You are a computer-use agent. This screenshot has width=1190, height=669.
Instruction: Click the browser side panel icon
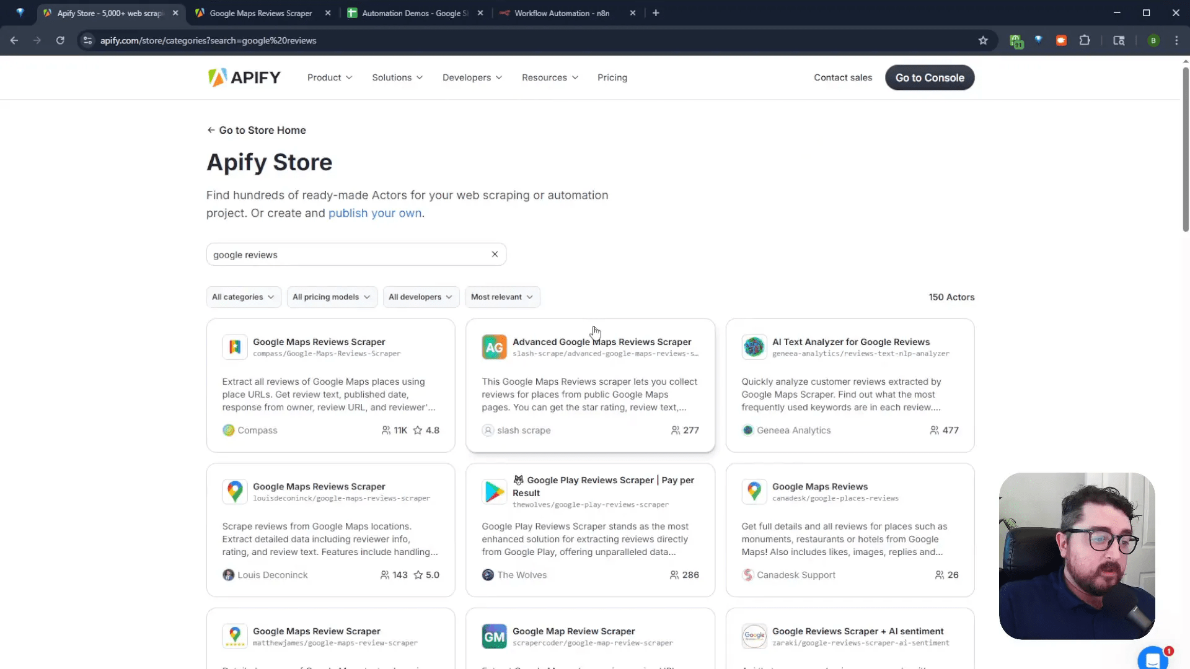point(1119,40)
